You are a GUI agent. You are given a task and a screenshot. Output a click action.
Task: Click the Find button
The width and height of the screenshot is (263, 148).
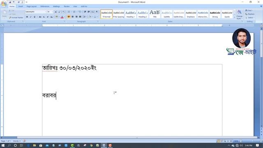(x=249, y=10)
